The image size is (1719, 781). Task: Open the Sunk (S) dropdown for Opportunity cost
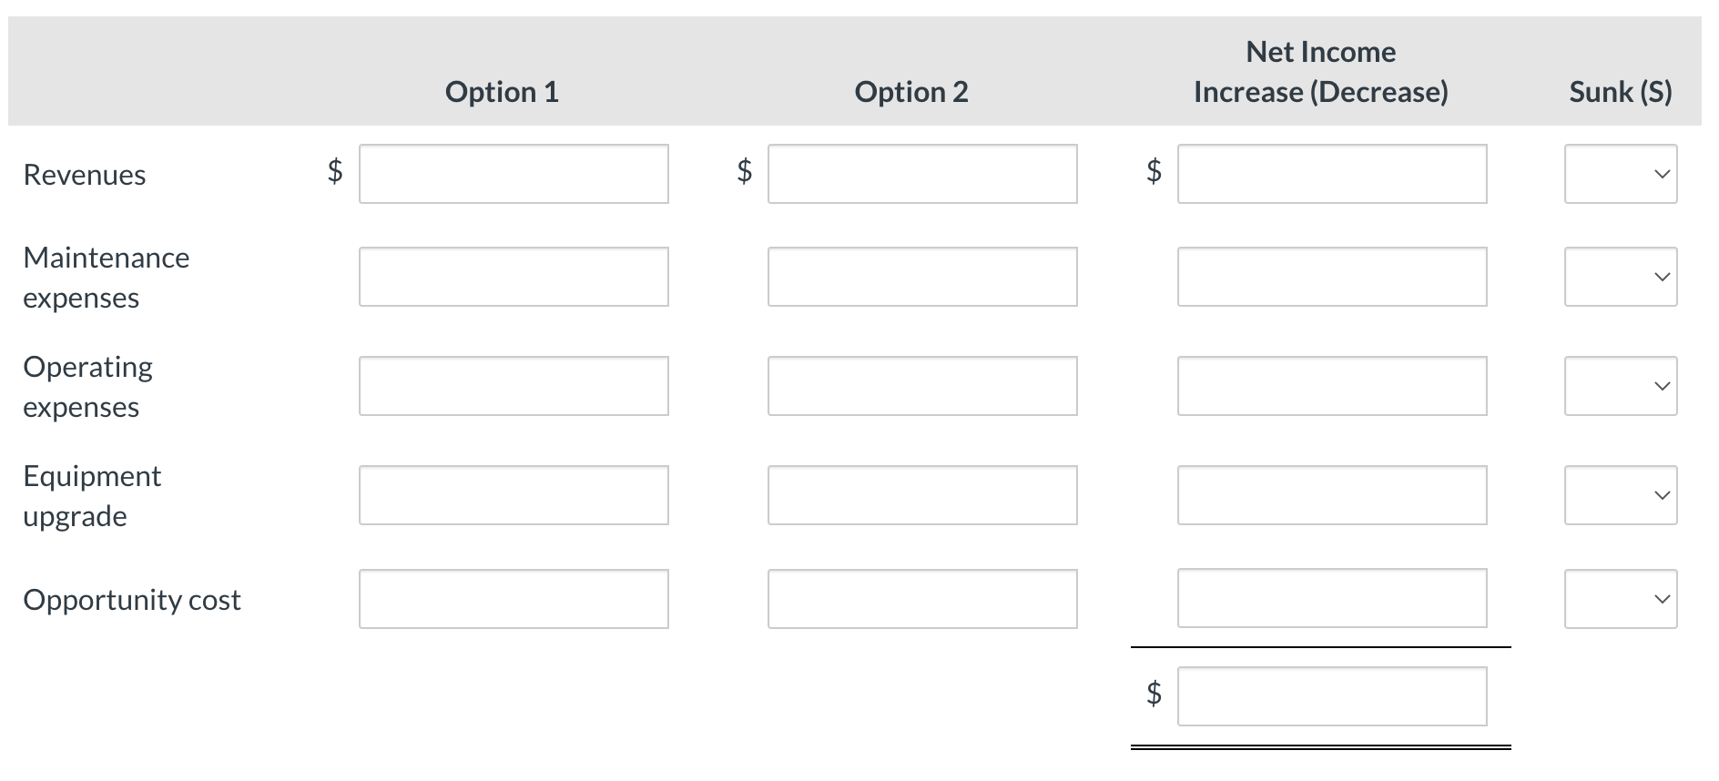[x=1620, y=598]
